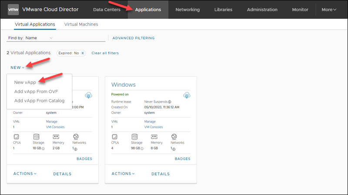Remove the Expired: No filter

[x=83, y=53]
